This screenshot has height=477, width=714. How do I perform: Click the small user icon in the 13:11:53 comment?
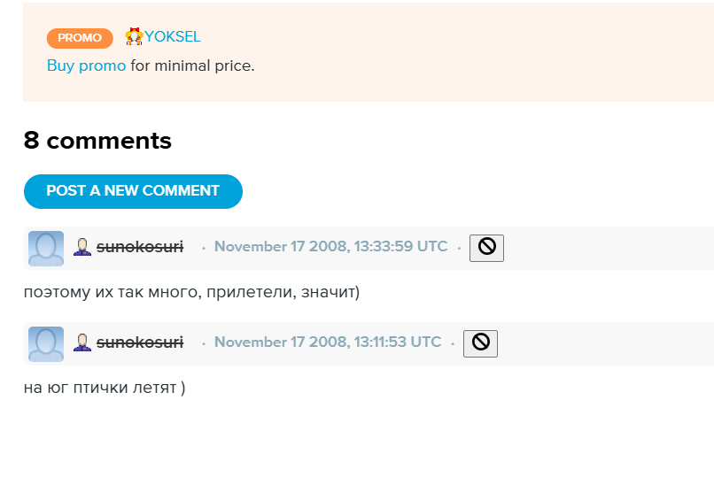click(82, 342)
